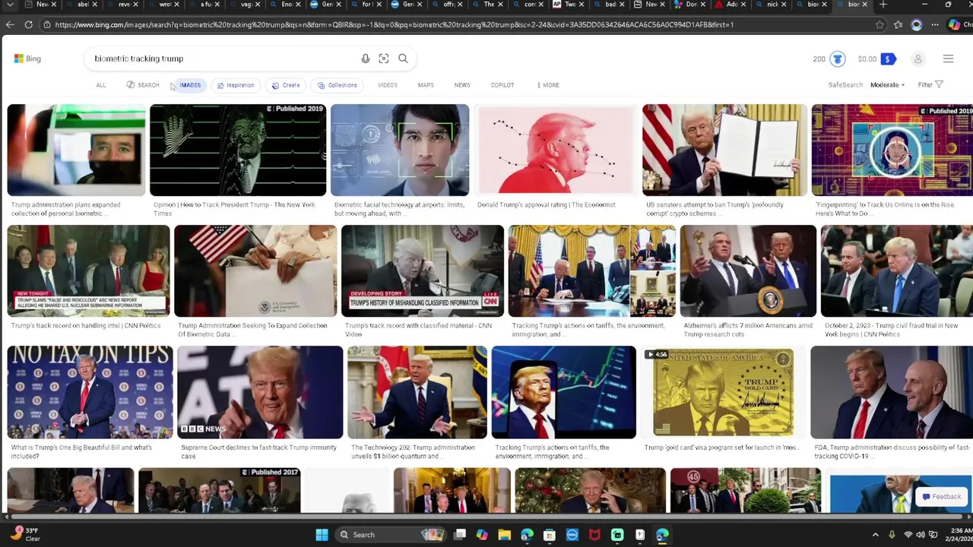
Task: Switch to the ALL results tab
Action: click(101, 85)
